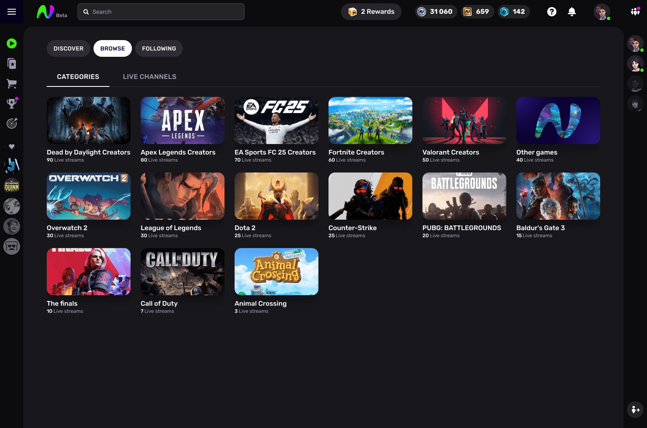The image size is (647, 428).
Task: Open Valorant Creators thumbnail
Action: [464, 121]
